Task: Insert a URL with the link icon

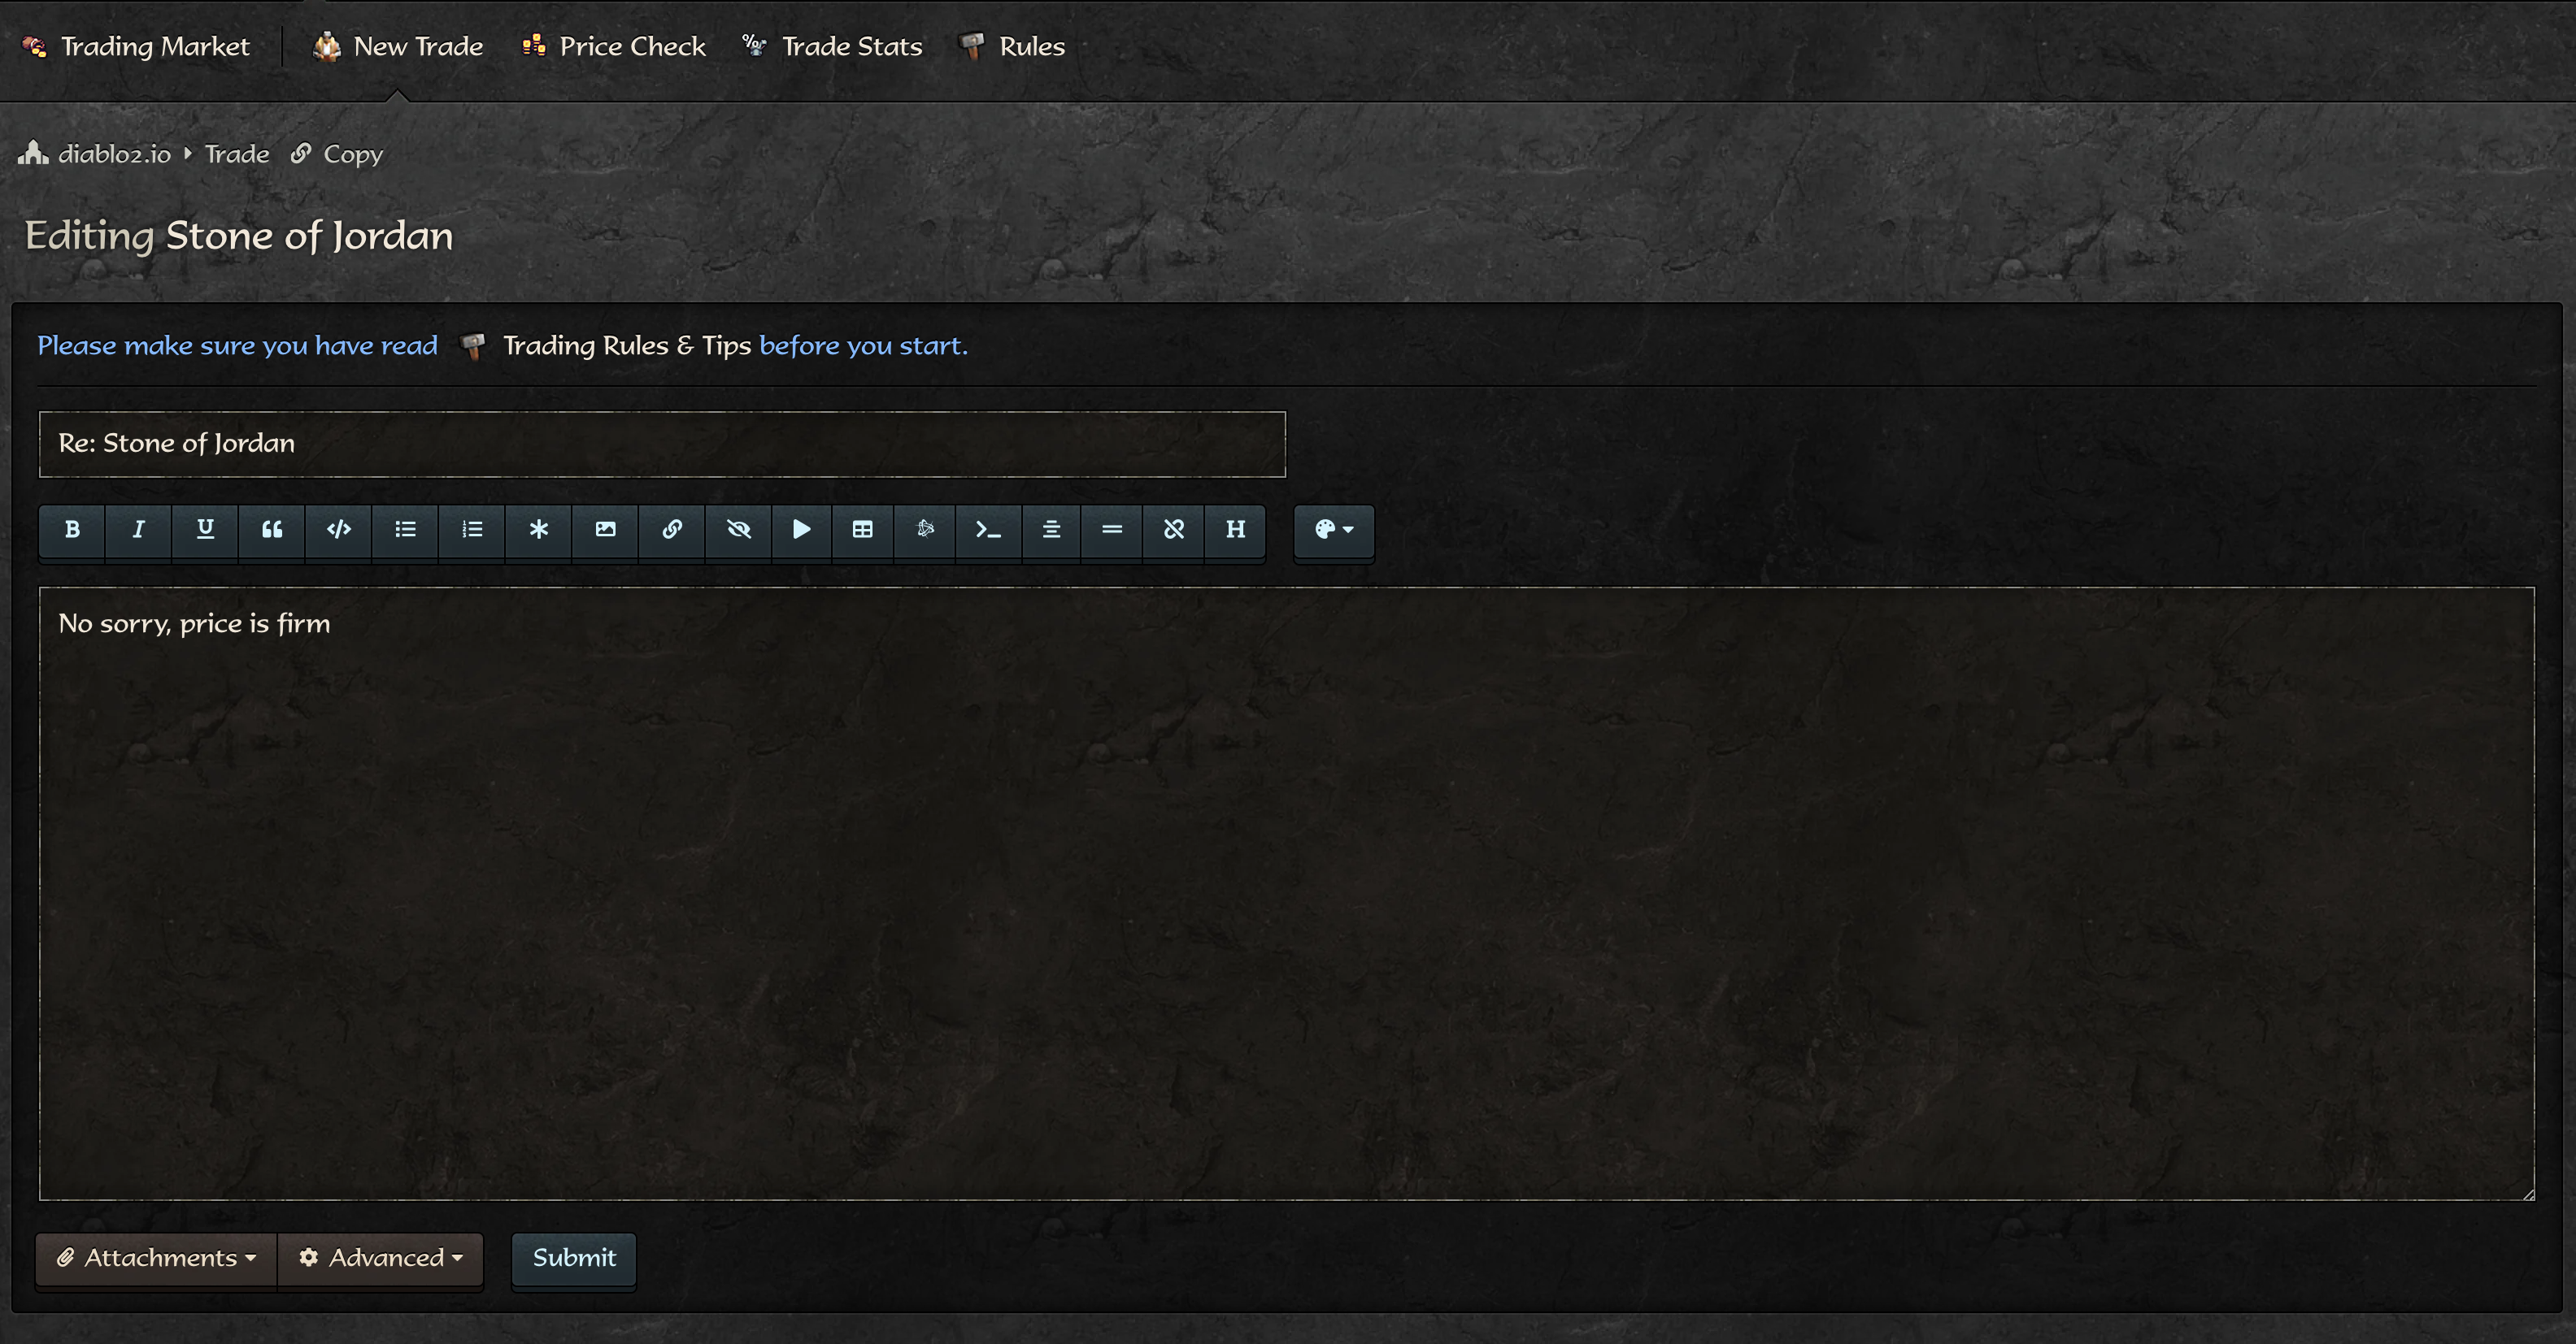Action: pyautogui.click(x=672, y=530)
